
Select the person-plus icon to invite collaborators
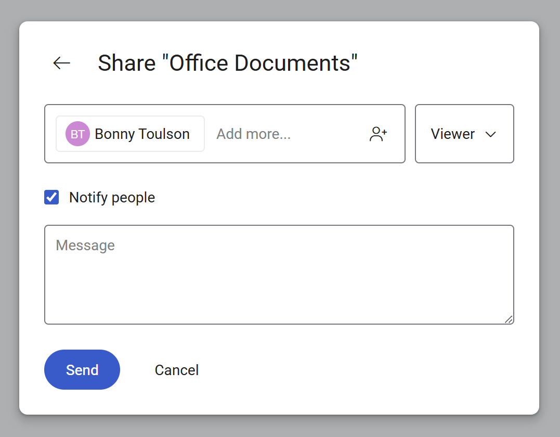[378, 134]
